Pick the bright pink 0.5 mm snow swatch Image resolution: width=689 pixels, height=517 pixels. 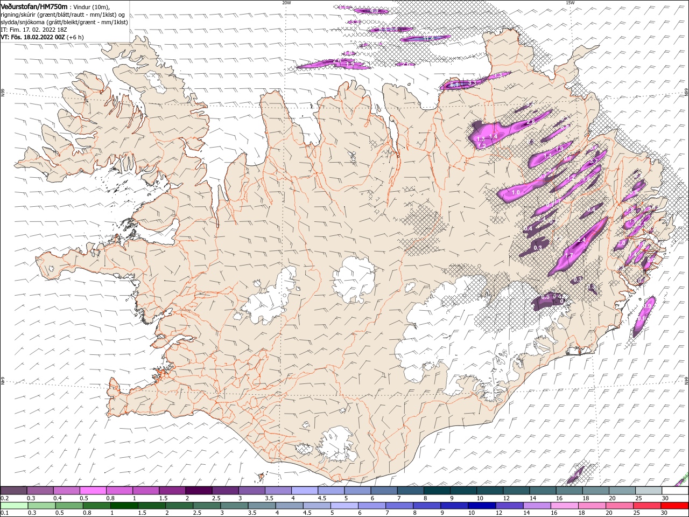(93, 491)
